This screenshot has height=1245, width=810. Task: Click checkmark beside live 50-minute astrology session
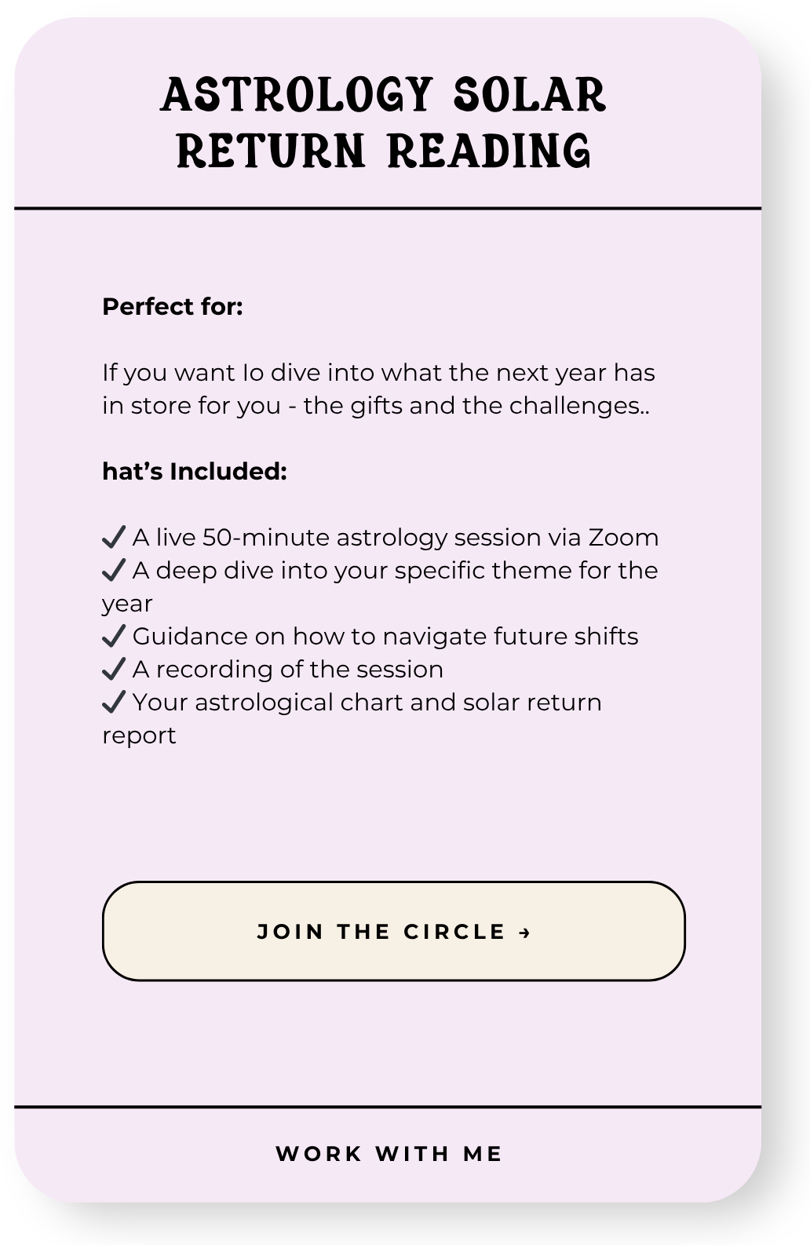[x=114, y=538]
